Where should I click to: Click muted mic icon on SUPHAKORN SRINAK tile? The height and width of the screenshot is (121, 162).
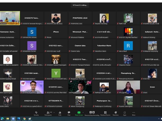pyautogui.click(x=21, y=37)
